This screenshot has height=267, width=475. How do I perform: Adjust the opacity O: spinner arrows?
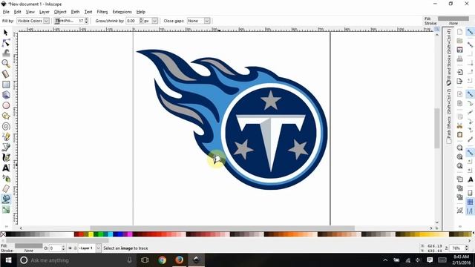[63, 248]
